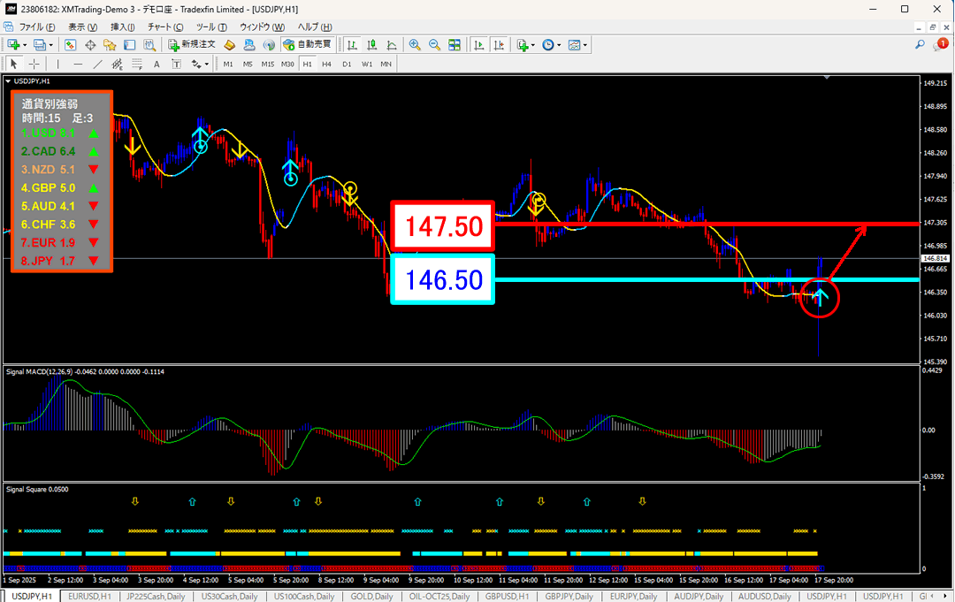Toggle chart shift button
The image size is (955, 602).
click(x=499, y=45)
